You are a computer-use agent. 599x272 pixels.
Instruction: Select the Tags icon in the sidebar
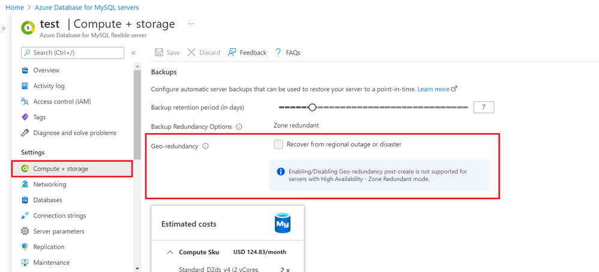[x=25, y=117]
